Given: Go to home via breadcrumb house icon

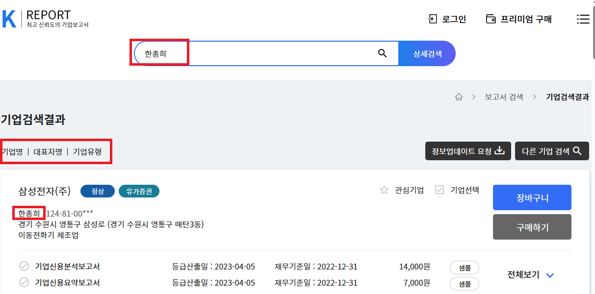Looking at the screenshot, I should pyautogui.click(x=459, y=97).
